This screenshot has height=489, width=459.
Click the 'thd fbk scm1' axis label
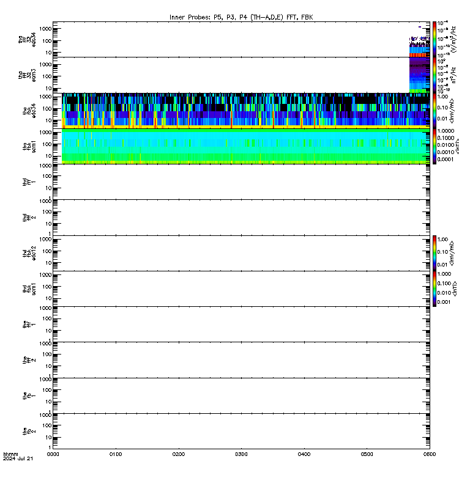pyautogui.click(x=29, y=289)
